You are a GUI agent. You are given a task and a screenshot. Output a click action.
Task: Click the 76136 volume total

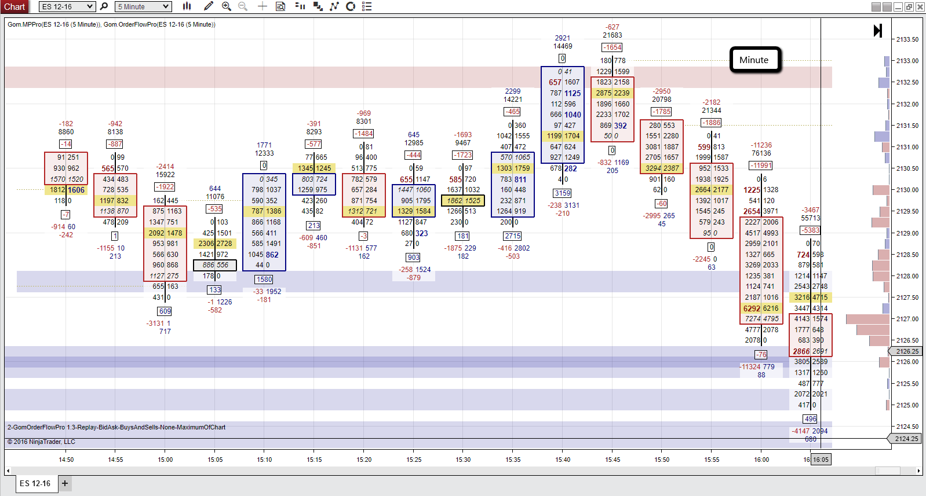761,153
